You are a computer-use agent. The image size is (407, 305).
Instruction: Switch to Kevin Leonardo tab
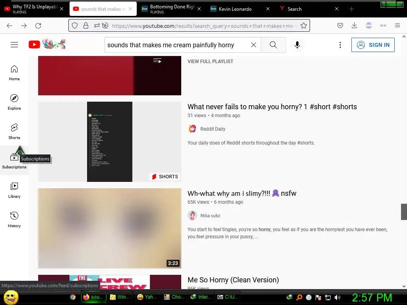(235, 9)
